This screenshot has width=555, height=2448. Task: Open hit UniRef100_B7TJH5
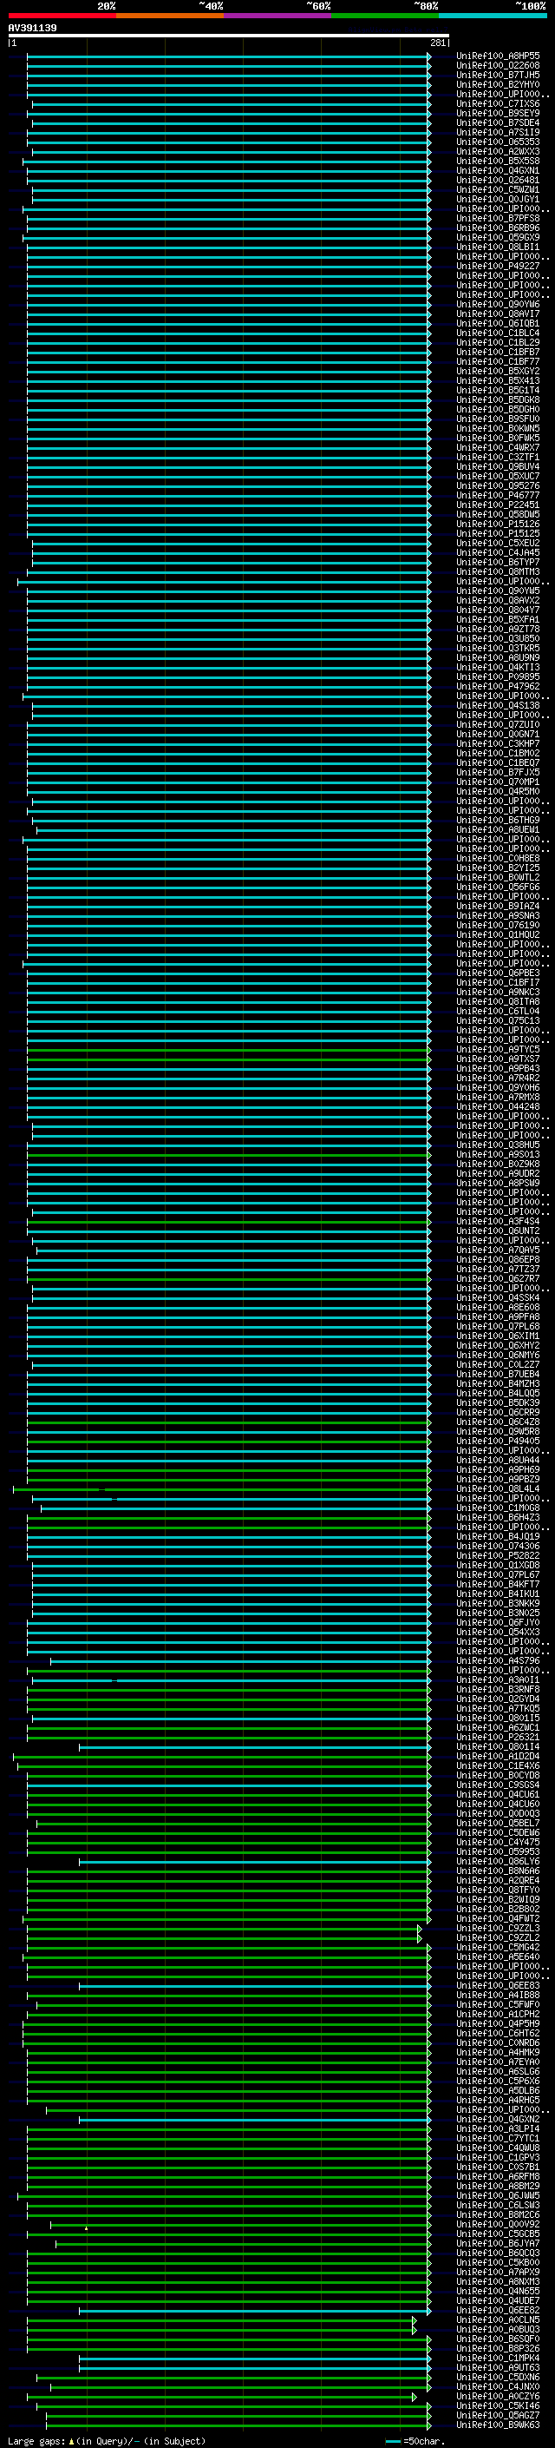498,75
